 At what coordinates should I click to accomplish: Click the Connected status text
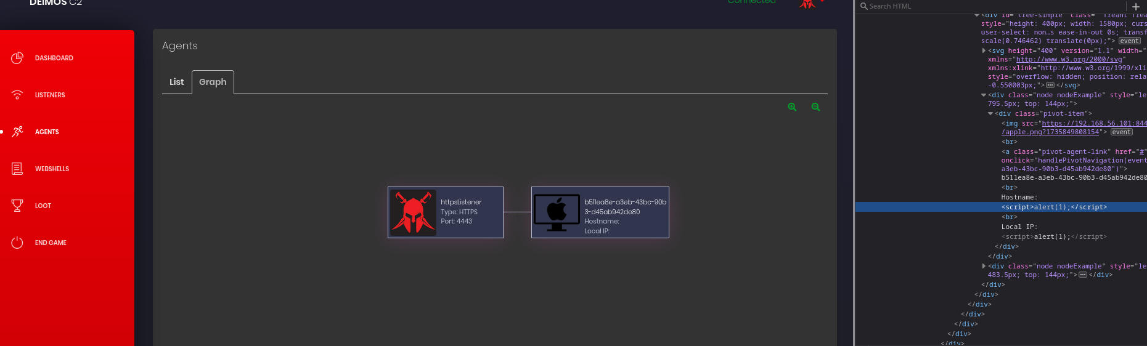751,2
